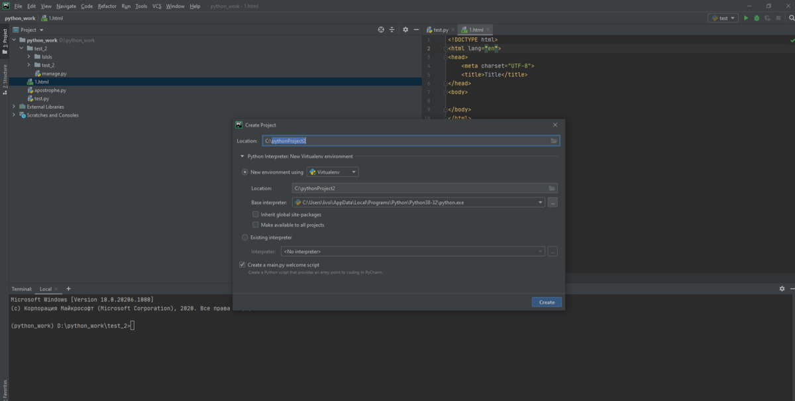Select the Existing interpreter radio button
Image resolution: width=795 pixels, height=401 pixels.
(245, 237)
